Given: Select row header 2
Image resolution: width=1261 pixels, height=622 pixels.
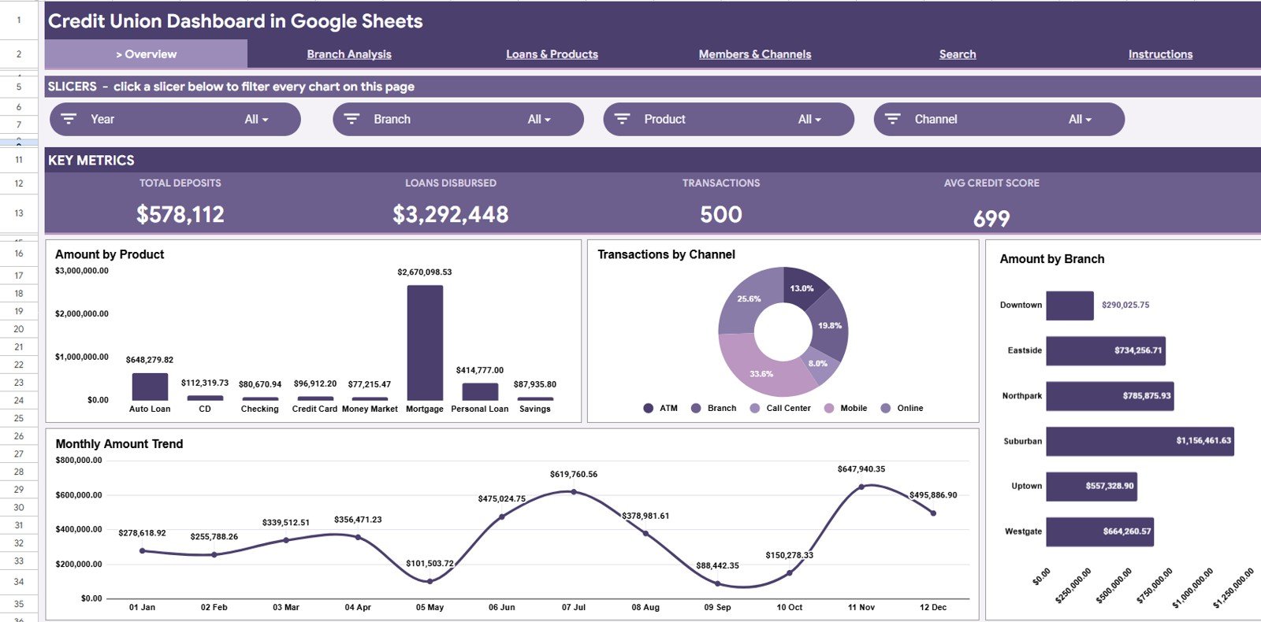Looking at the screenshot, I should pos(19,54).
